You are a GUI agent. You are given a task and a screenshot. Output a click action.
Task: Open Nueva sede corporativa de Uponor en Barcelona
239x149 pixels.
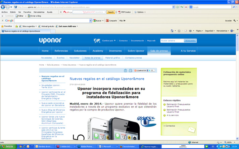pos(53,104)
